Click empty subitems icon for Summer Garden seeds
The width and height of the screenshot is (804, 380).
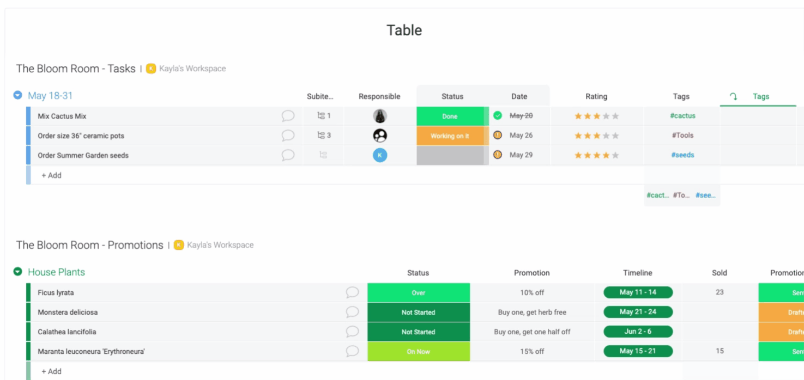pos(323,155)
